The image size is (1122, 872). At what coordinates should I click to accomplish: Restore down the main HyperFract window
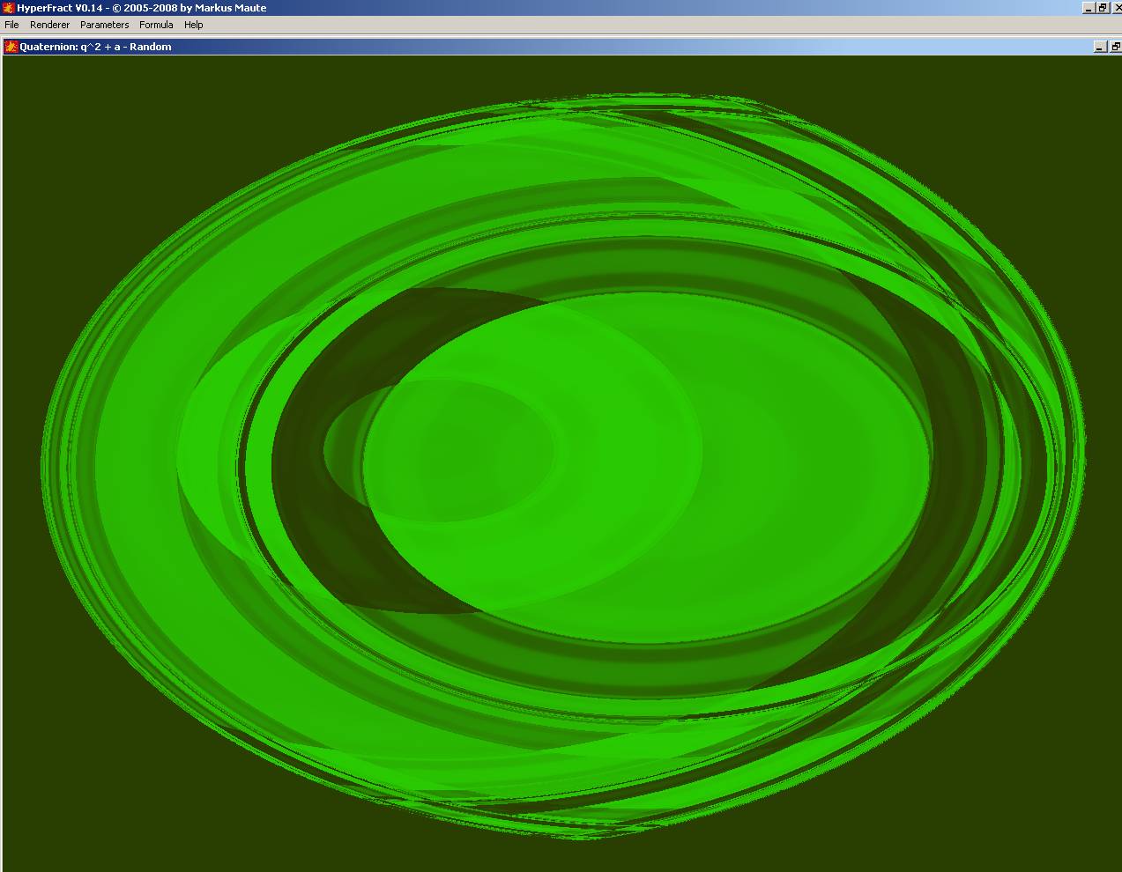coord(1102,8)
